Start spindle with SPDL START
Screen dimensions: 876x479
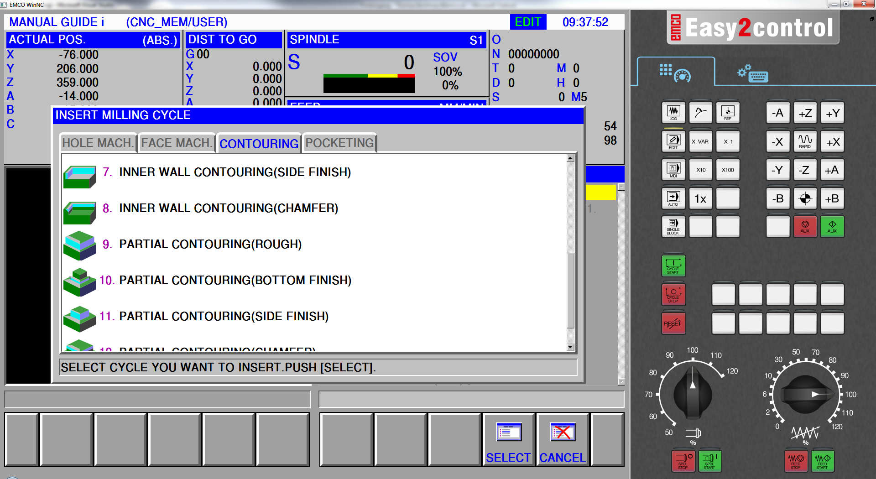[x=710, y=461]
